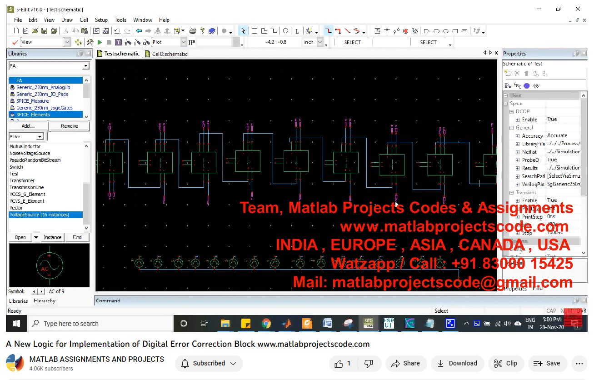Viewport: 594px width, 380px height.
Task: Switch to Cell0:schematic tab
Action: tap(166, 54)
